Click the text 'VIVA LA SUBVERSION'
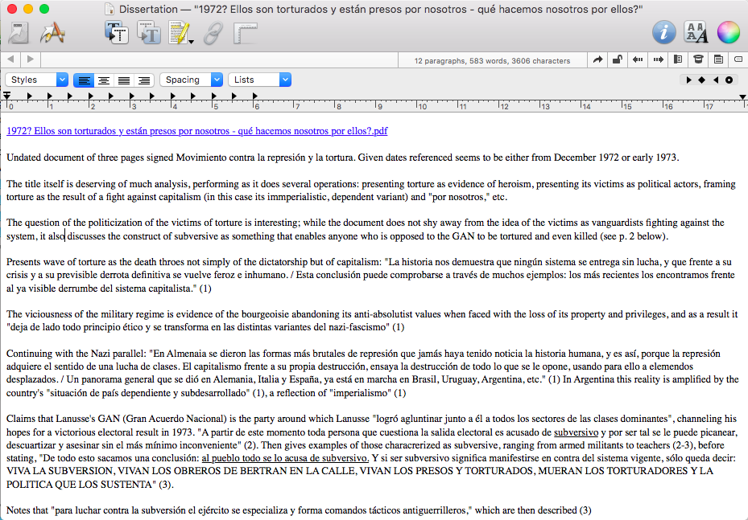 [x=60, y=471]
